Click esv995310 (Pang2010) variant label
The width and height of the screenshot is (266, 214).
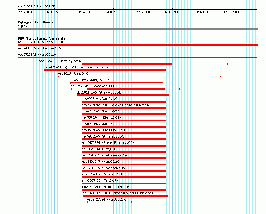(x=100, y=99)
